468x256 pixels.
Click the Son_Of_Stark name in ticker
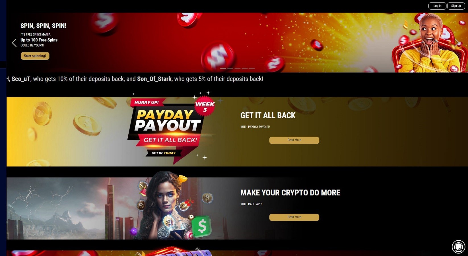click(154, 79)
